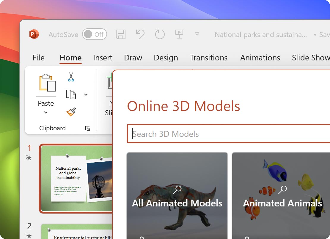Start presentation from beginning icon

179,34
